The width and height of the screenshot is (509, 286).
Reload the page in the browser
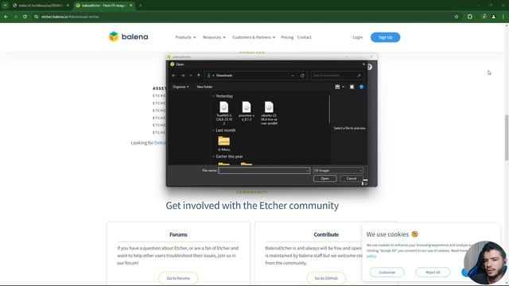25,17
